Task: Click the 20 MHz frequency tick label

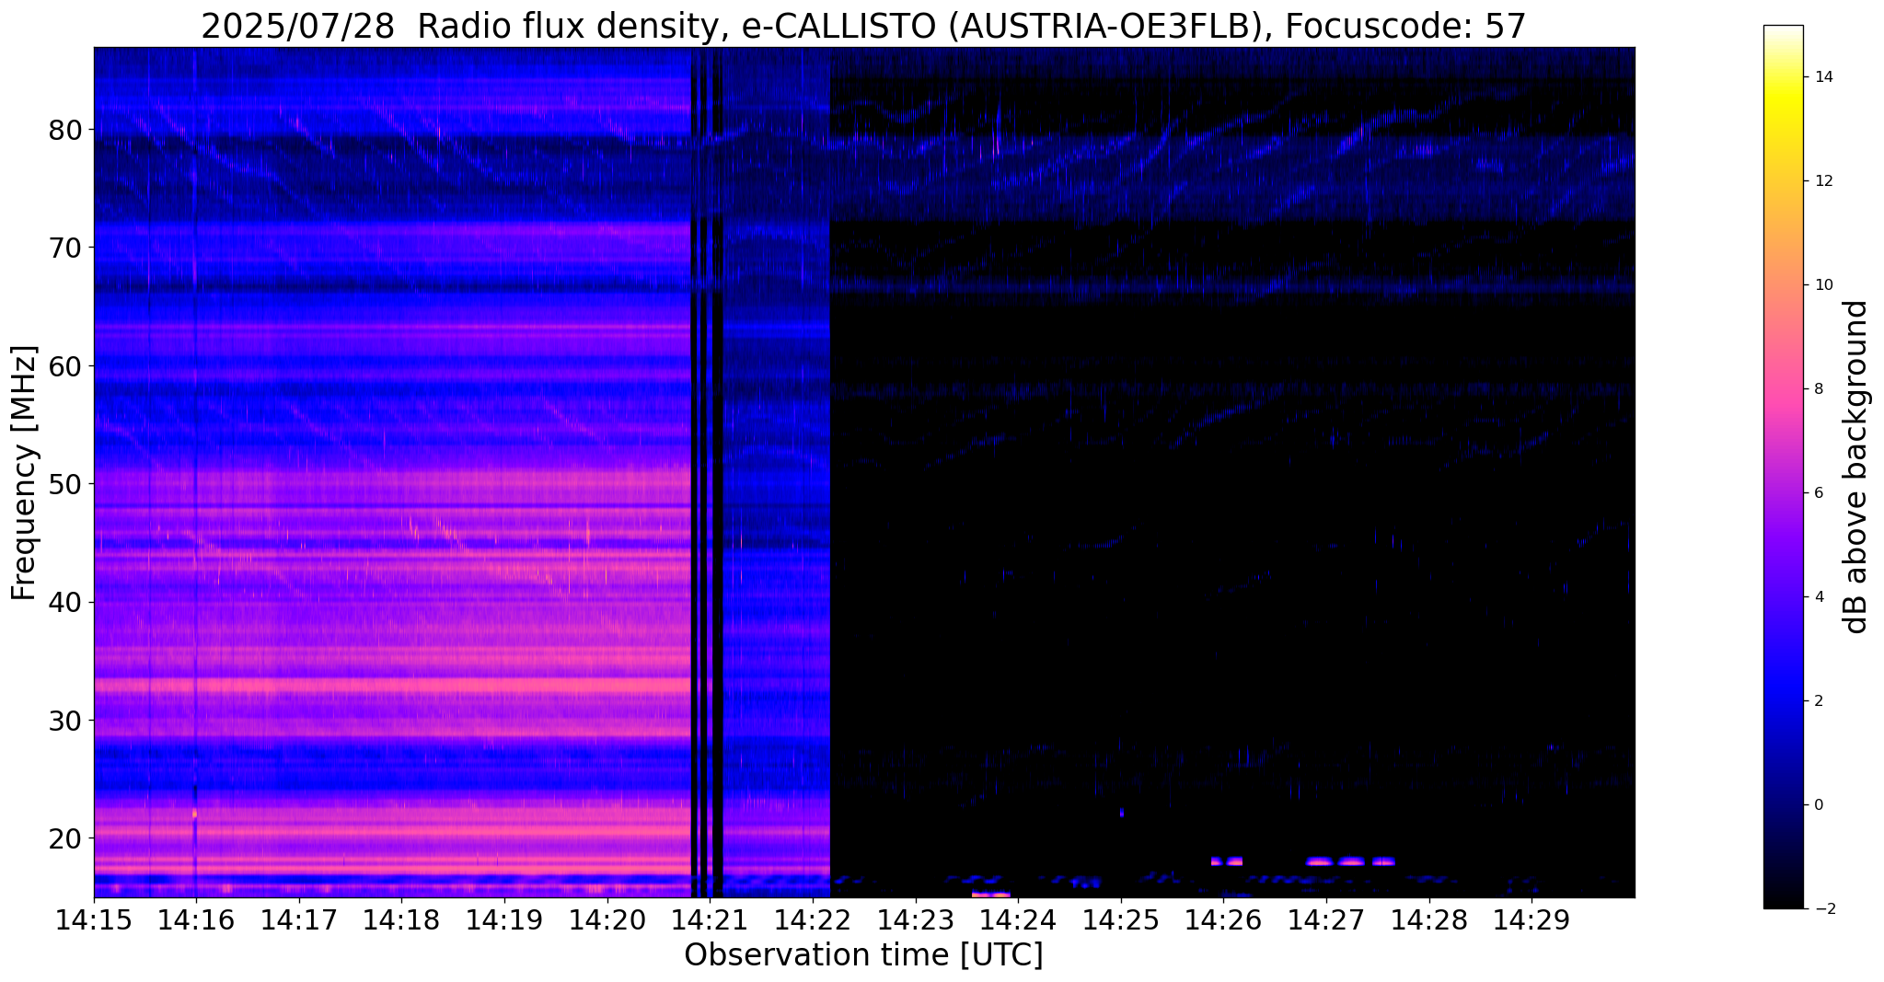Action: [x=65, y=838]
